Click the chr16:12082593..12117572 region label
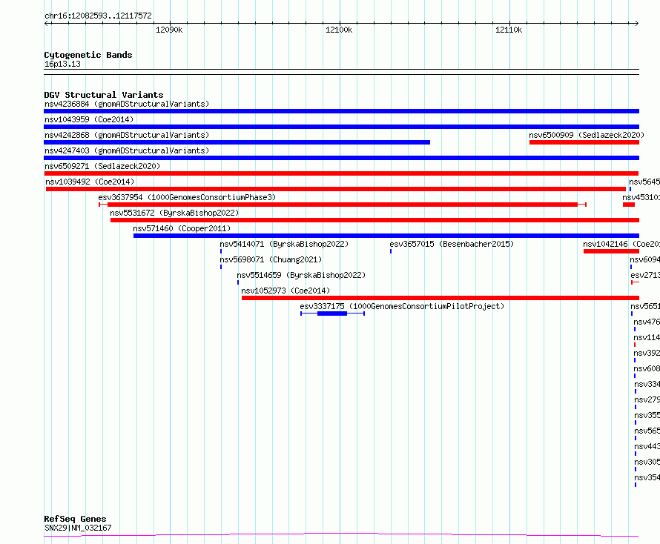 (98, 16)
